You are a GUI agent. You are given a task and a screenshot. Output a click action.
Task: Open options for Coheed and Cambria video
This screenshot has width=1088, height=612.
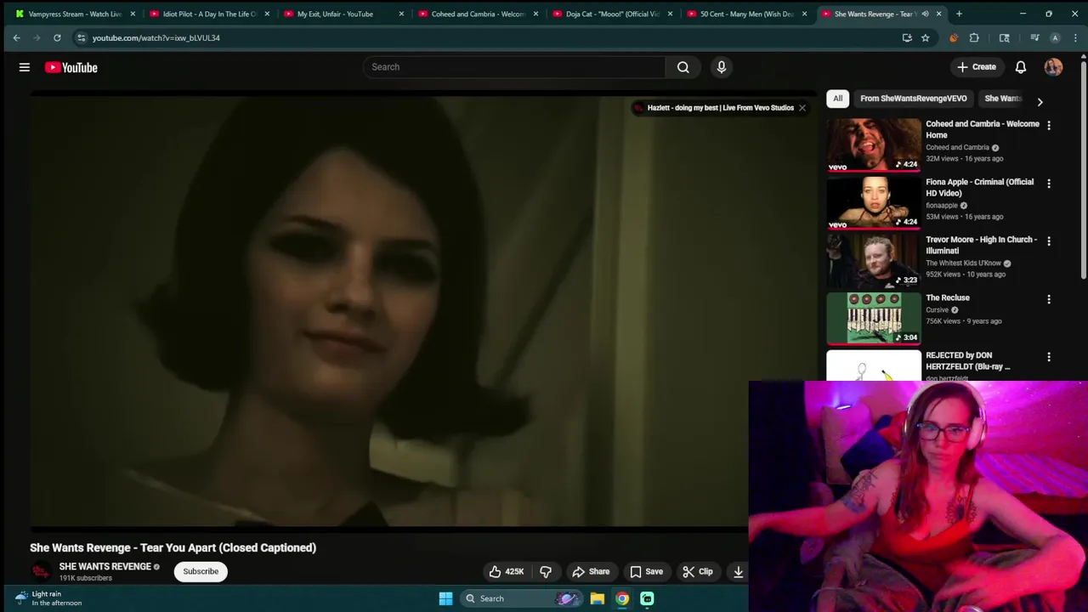pos(1049,125)
